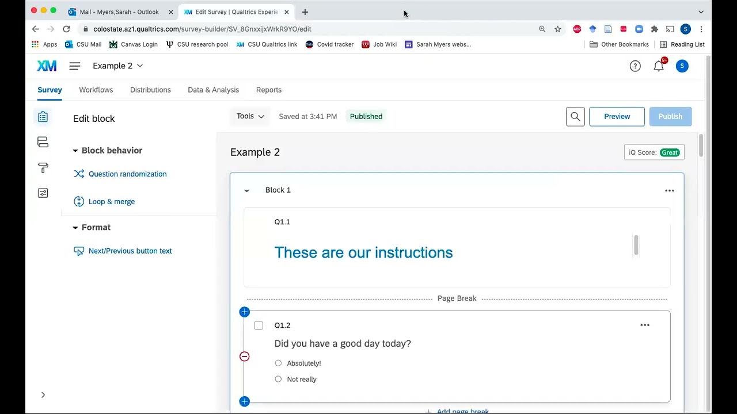
Task: Open Block 1 three-dot options menu
Action: point(669,190)
